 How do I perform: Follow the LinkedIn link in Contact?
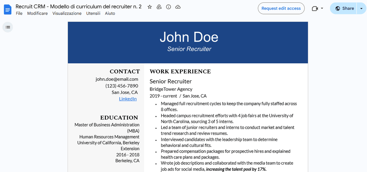coord(128,99)
